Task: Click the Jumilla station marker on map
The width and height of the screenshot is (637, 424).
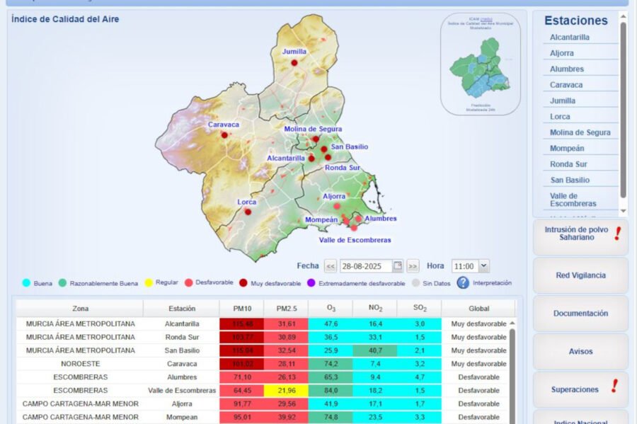Action: 294,62
